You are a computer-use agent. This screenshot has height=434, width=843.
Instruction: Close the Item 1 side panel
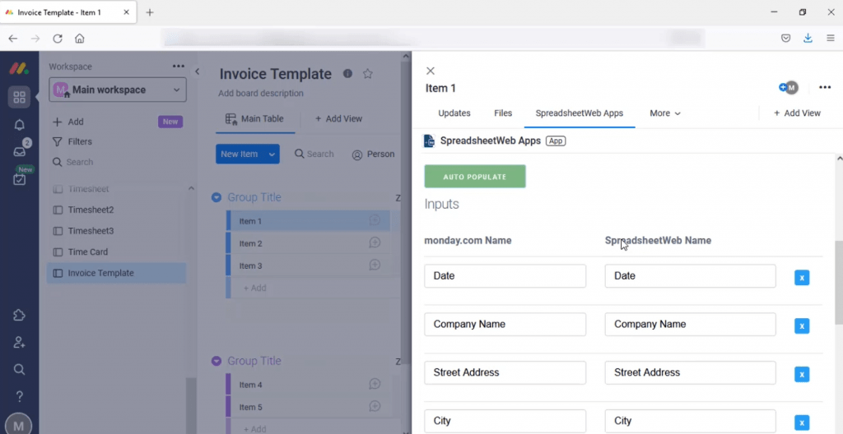[x=430, y=71]
